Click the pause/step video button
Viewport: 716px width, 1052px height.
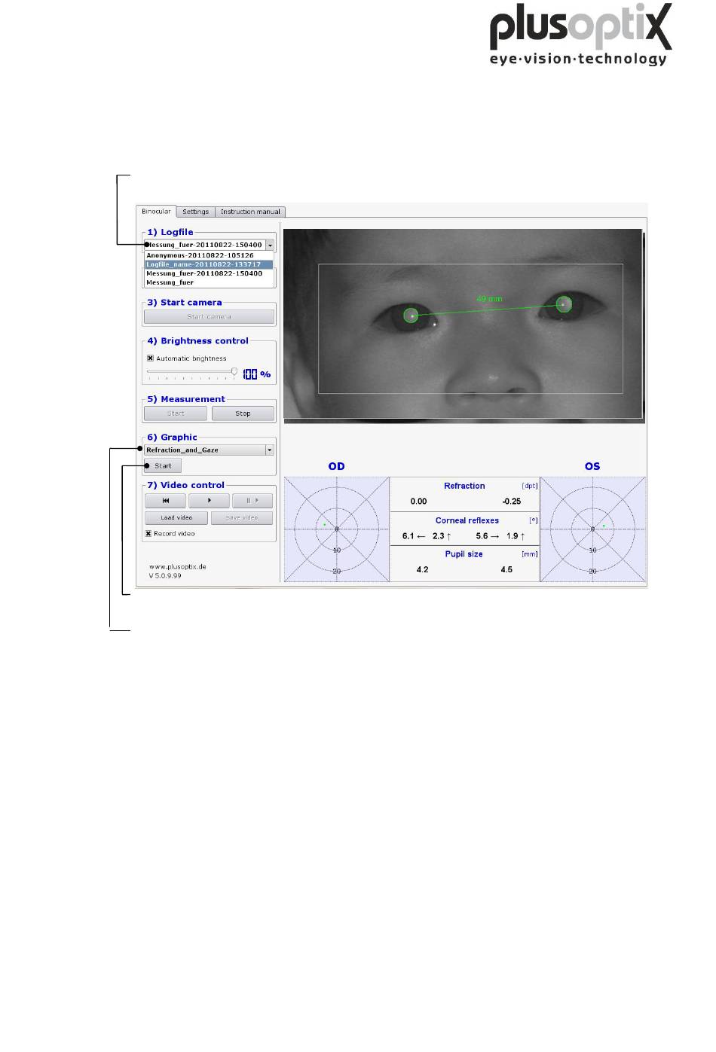(252, 501)
